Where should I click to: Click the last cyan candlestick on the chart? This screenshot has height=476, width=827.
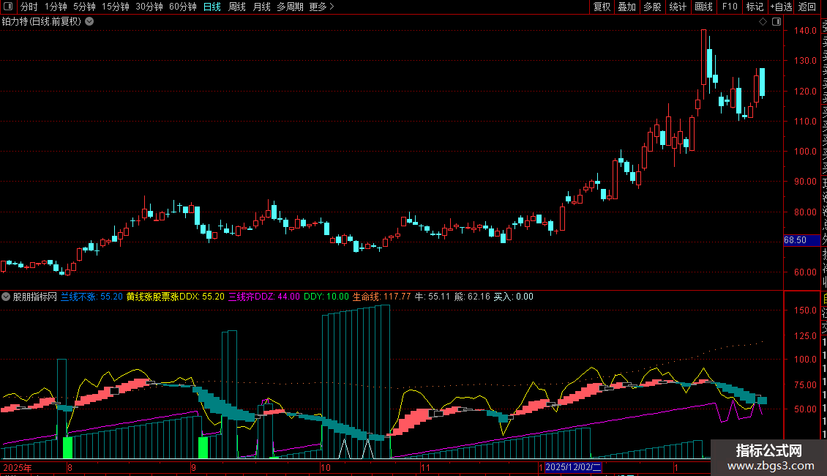[762, 82]
